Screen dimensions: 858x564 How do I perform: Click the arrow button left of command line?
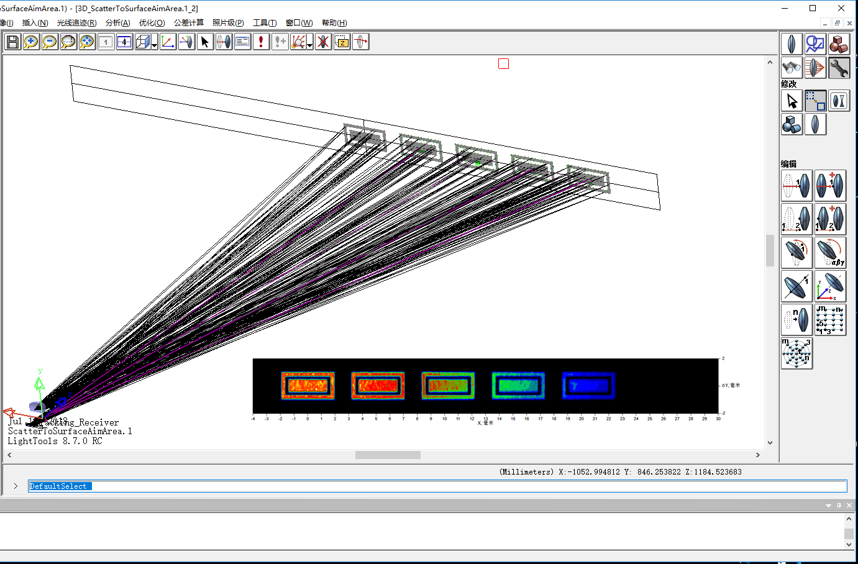coord(15,487)
